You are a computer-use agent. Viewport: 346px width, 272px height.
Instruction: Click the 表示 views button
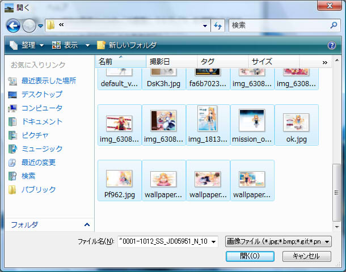65,45
